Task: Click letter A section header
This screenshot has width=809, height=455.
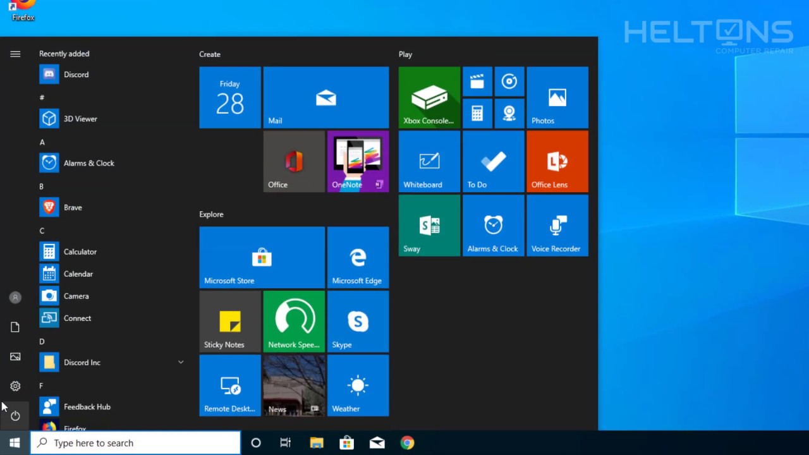Action: click(42, 142)
